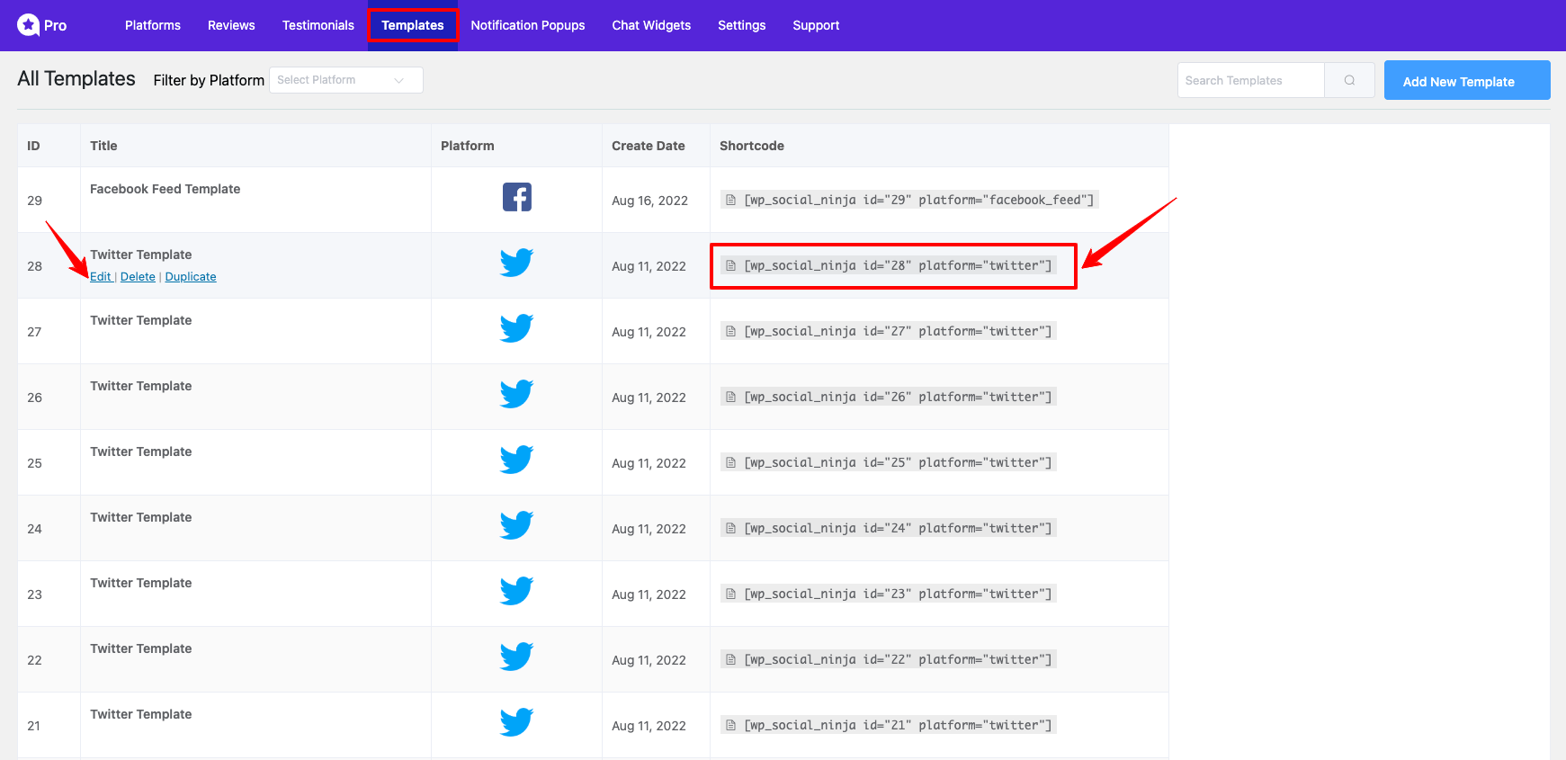Open the Select Platform filter dropdown
The image size is (1566, 760).
pos(333,80)
